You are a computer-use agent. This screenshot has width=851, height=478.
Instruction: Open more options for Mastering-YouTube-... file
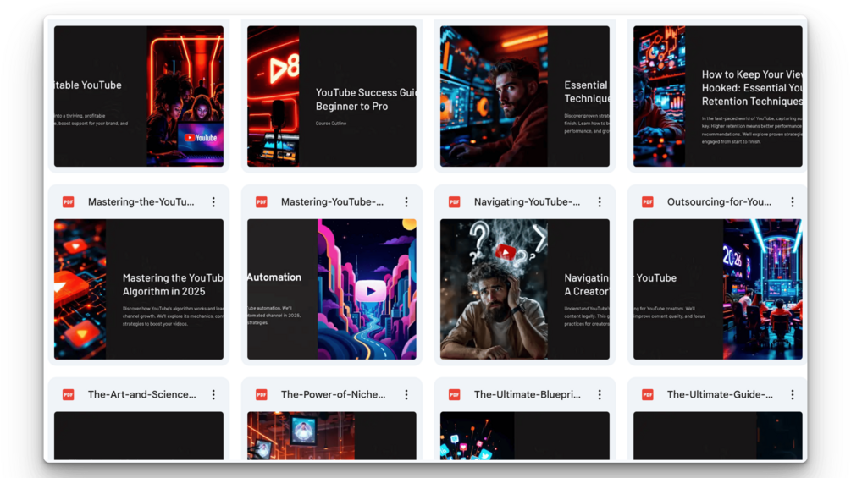coord(406,201)
